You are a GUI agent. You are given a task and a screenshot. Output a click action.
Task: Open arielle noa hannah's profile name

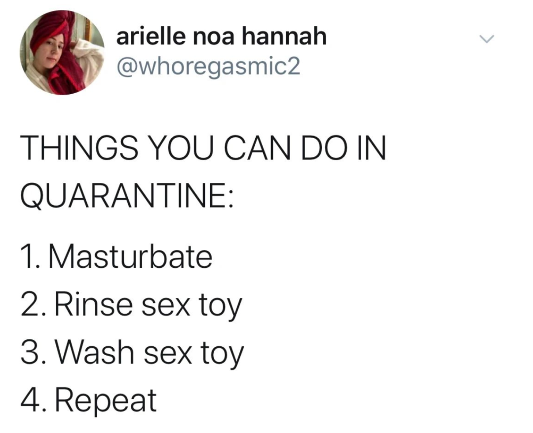221,36
